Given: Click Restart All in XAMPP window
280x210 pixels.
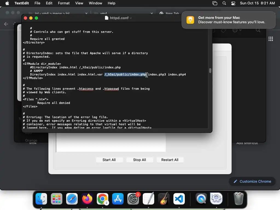Looking at the screenshot, I should tap(170, 160).
